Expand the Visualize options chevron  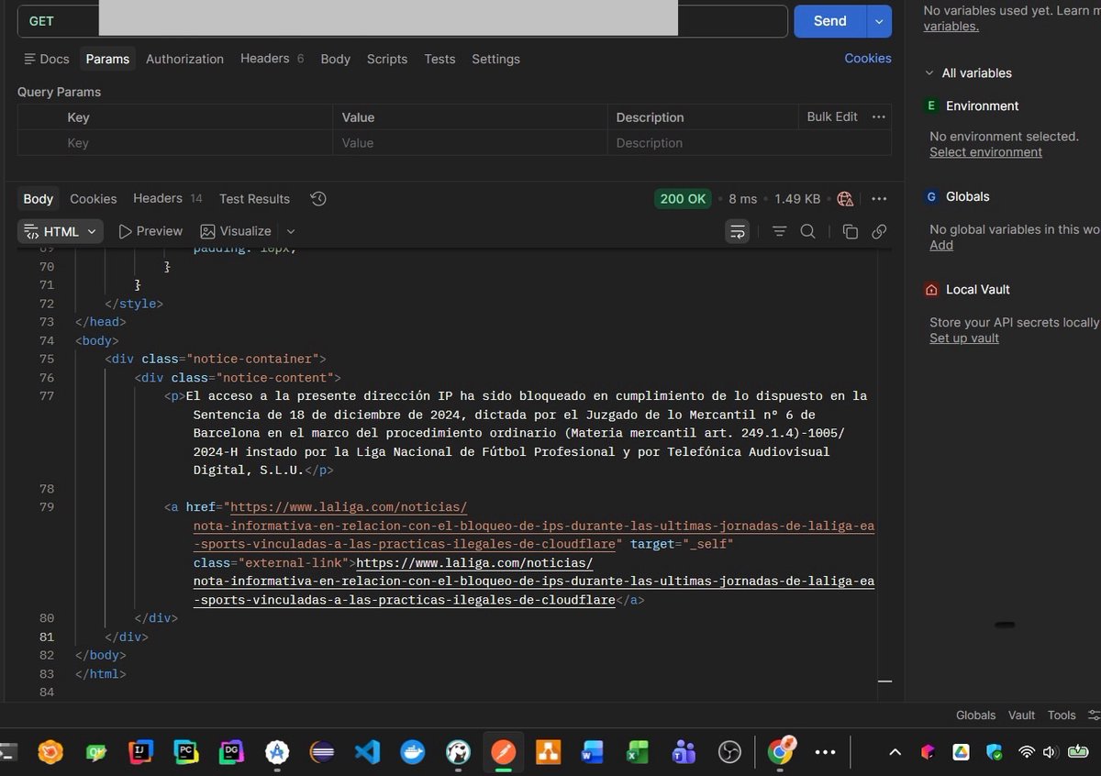291,231
